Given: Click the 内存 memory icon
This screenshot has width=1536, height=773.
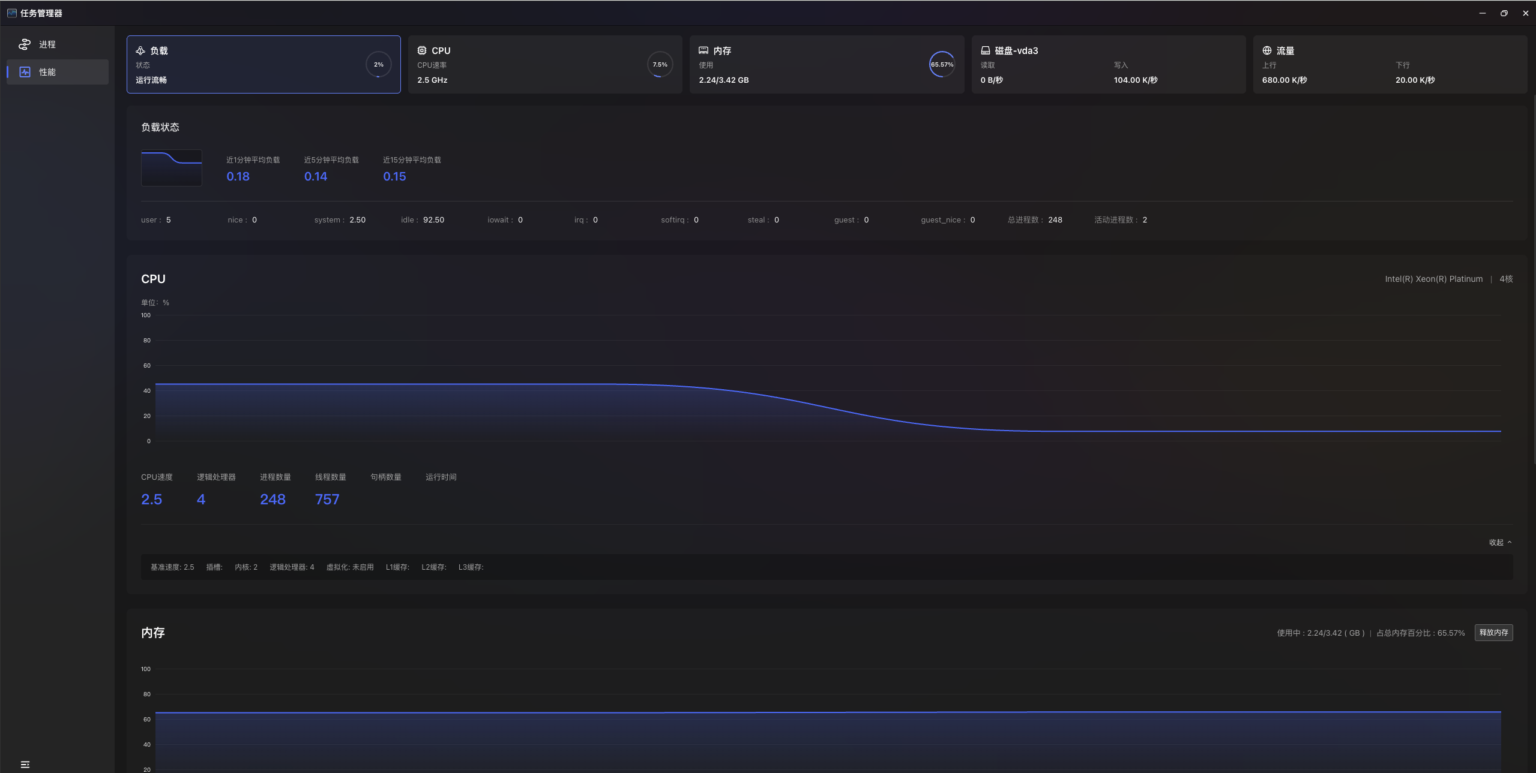Looking at the screenshot, I should [x=703, y=51].
